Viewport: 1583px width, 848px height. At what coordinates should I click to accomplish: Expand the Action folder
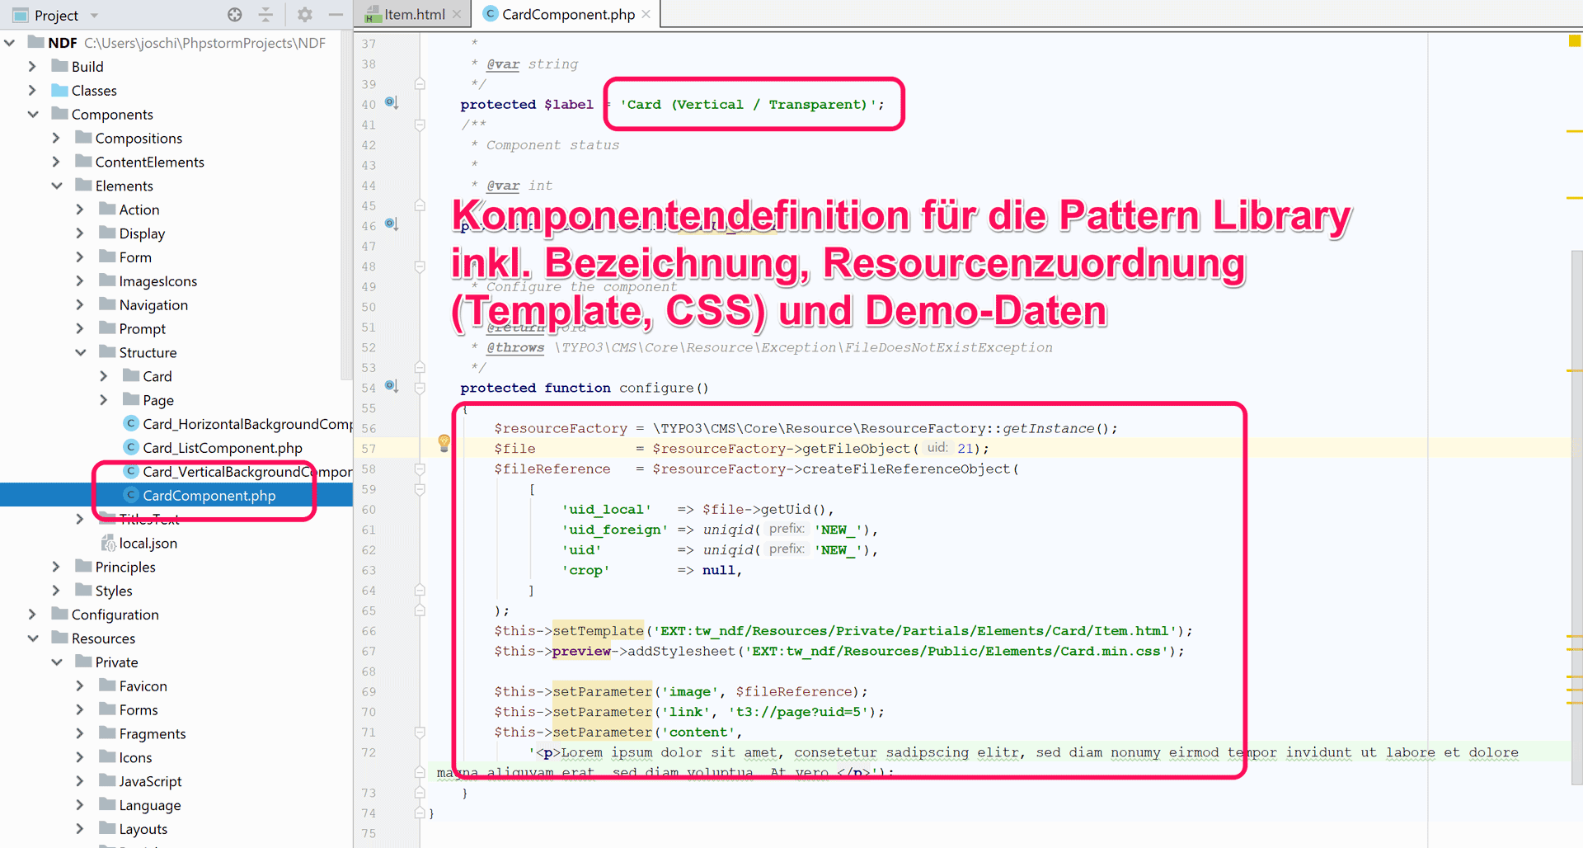[80, 210]
